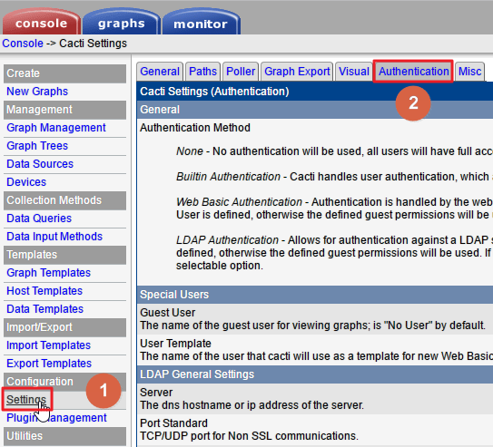
Task: Open the Authentication settings tab
Action: (413, 72)
